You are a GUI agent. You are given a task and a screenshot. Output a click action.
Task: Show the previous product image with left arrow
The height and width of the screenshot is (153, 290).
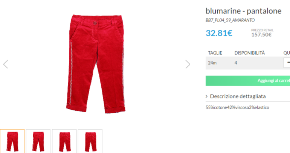[x=6, y=64]
